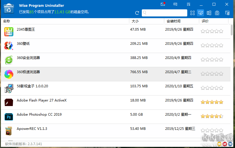Click the refresh list icon
This screenshot has height=148, width=235.
click(x=137, y=13)
